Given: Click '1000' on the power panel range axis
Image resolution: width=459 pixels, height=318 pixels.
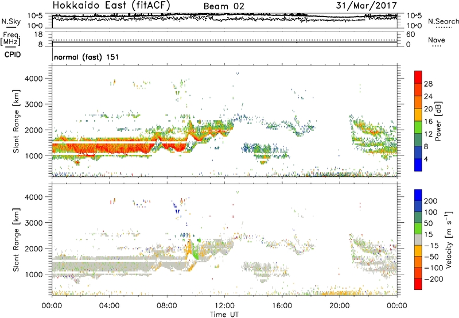Looking at the screenshot, I should coord(34,156).
